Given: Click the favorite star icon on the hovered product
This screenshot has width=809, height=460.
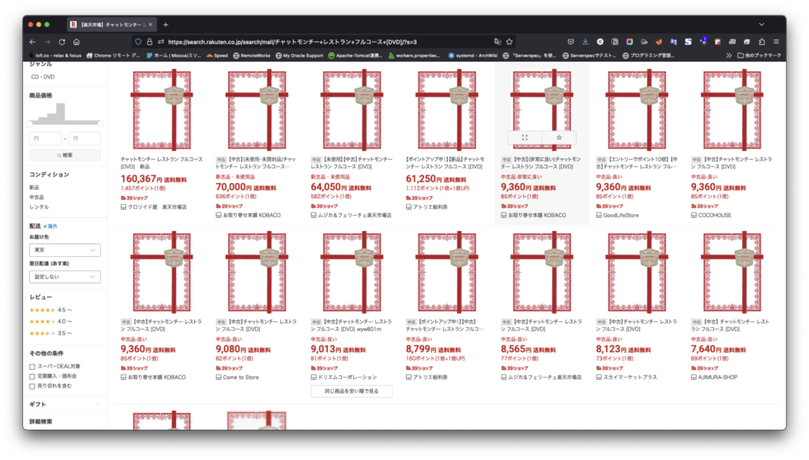Looking at the screenshot, I should coord(559,138).
